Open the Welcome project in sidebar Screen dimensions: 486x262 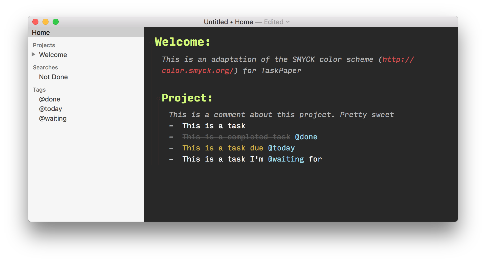point(53,55)
